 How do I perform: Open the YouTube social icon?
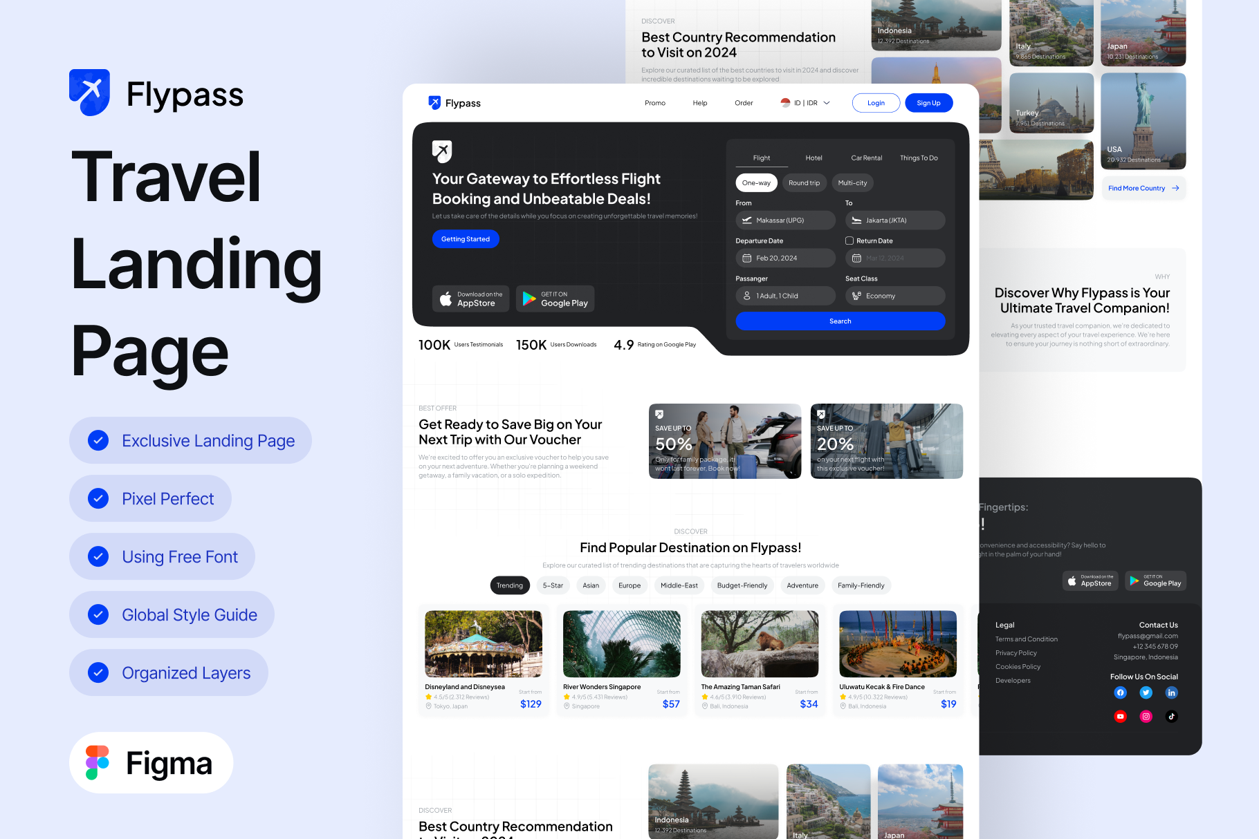1120,717
